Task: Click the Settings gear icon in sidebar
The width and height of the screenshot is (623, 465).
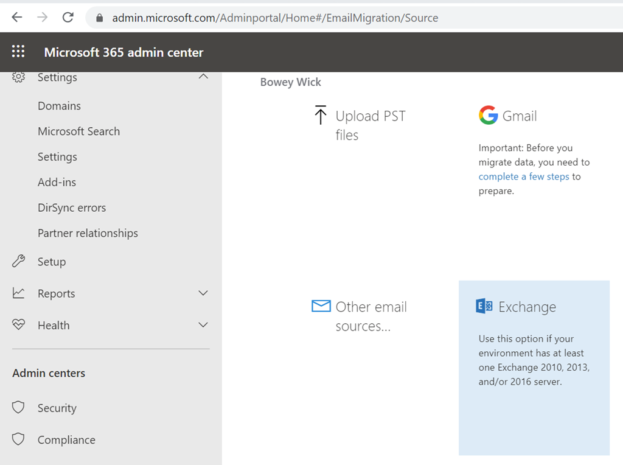Action: coord(18,77)
